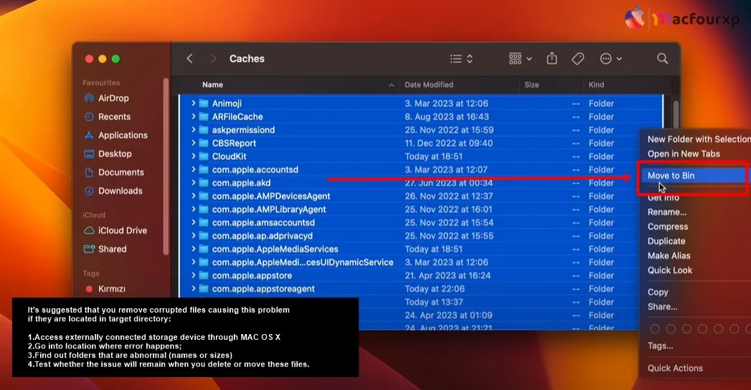Expand the com.apple.appstore folder
The image size is (751, 390).
click(x=193, y=275)
